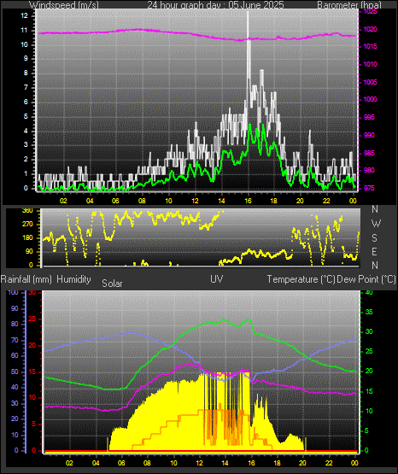
Task: Select the "Humidity" label
Action: point(73,279)
